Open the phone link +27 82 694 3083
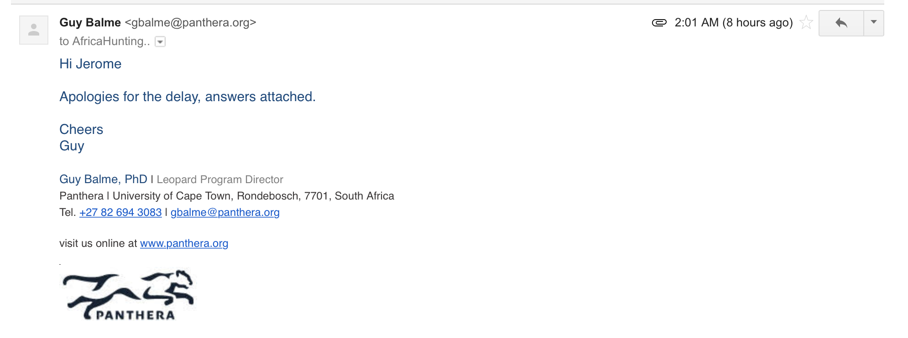Viewport: 908px width, 338px height. [x=120, y=212]
